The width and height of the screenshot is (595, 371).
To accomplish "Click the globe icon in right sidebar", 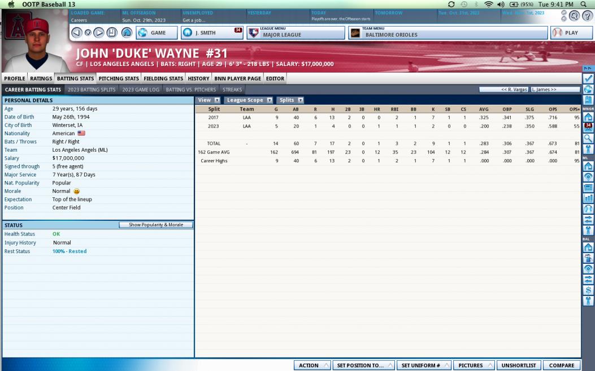I will [x=588, y=89].
